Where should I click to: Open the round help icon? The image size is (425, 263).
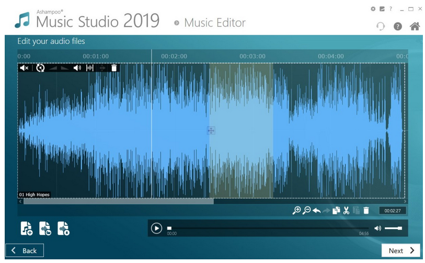click(x=398, y=26)
